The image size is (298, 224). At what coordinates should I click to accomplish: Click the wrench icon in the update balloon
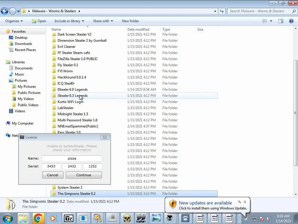coord(240,202)
